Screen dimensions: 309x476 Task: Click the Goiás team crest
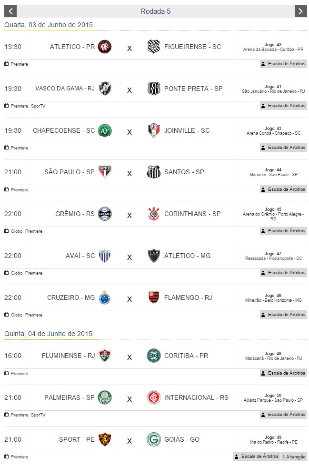click(154, 439)
